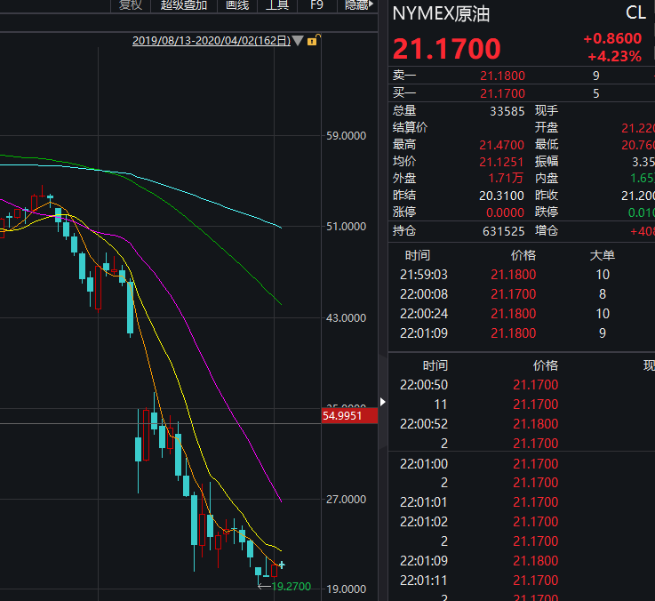655x601 pixels.
Task: Click the 振幅 label
Action: click(x=547, y=161)
